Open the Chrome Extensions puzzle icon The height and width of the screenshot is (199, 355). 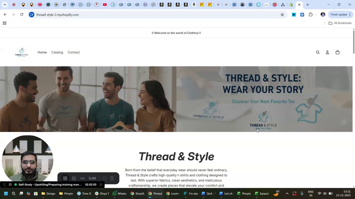pyautogui.click(x=311, y=15)
